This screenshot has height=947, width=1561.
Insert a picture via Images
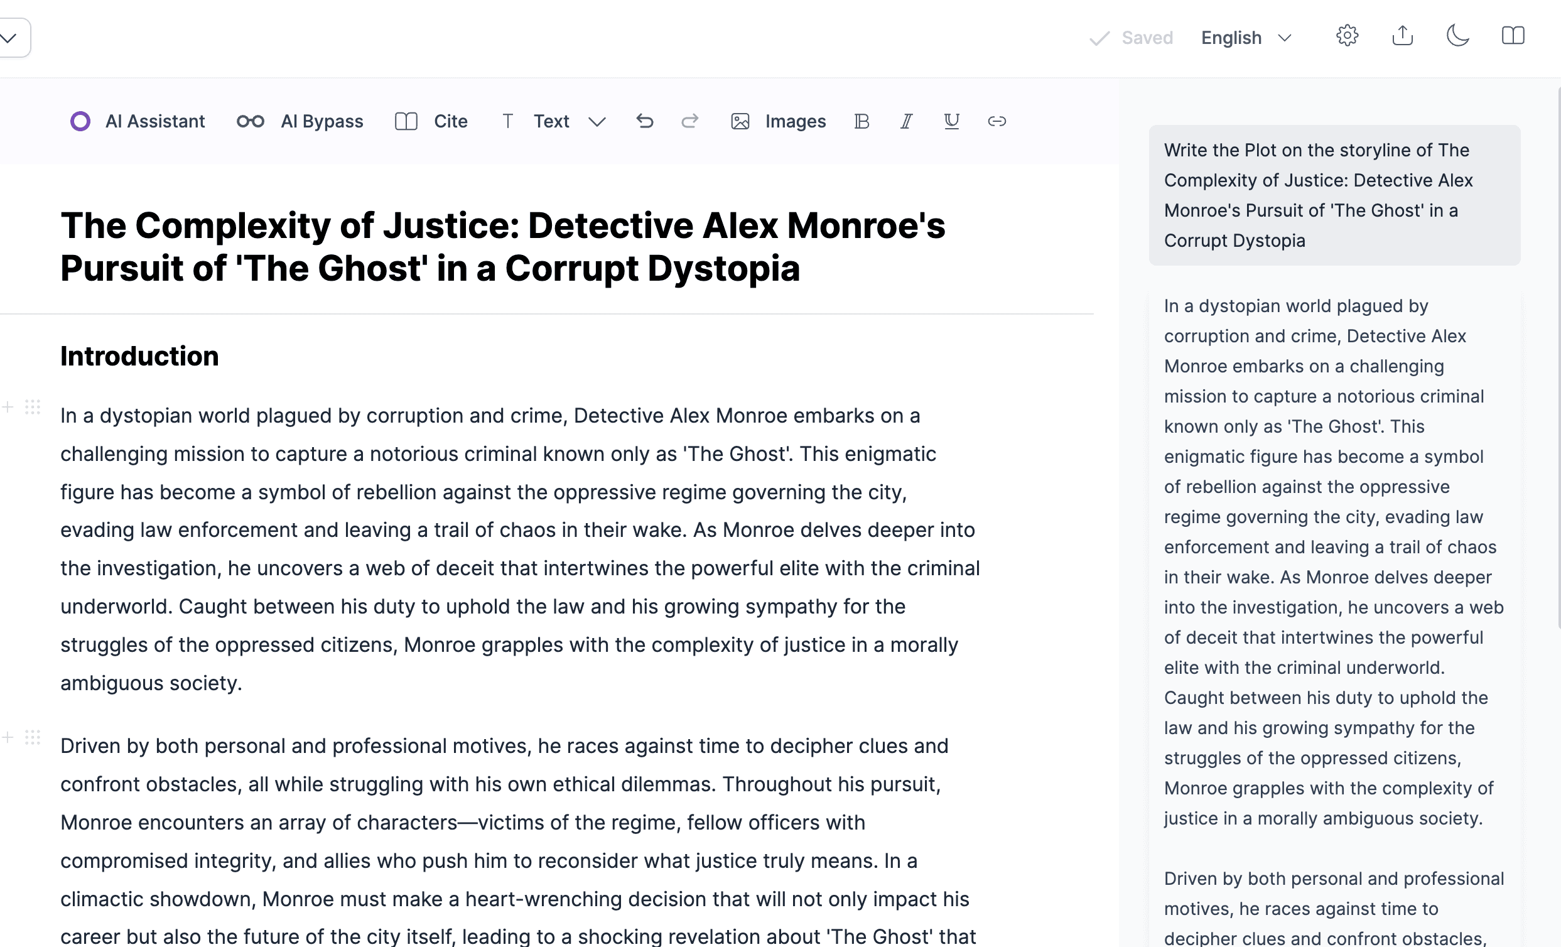click(x=779, y=121)
